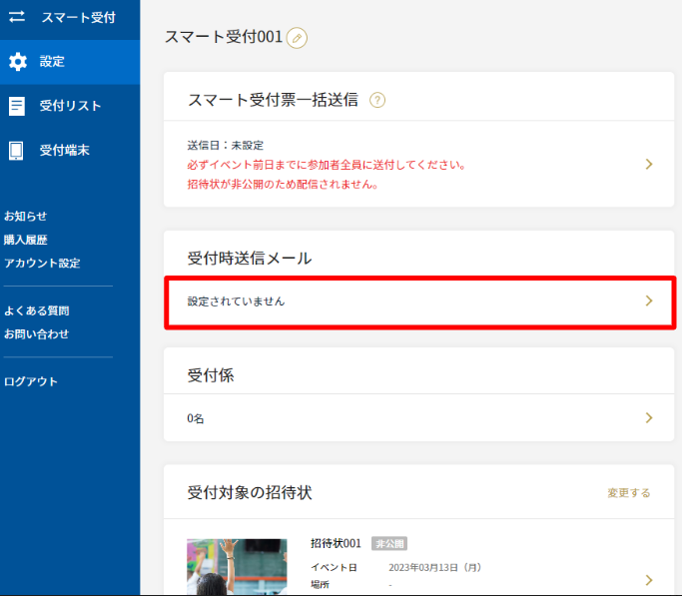
Task: Click 変更する for 受付対象の招待状
Action: tap(629, 493)
